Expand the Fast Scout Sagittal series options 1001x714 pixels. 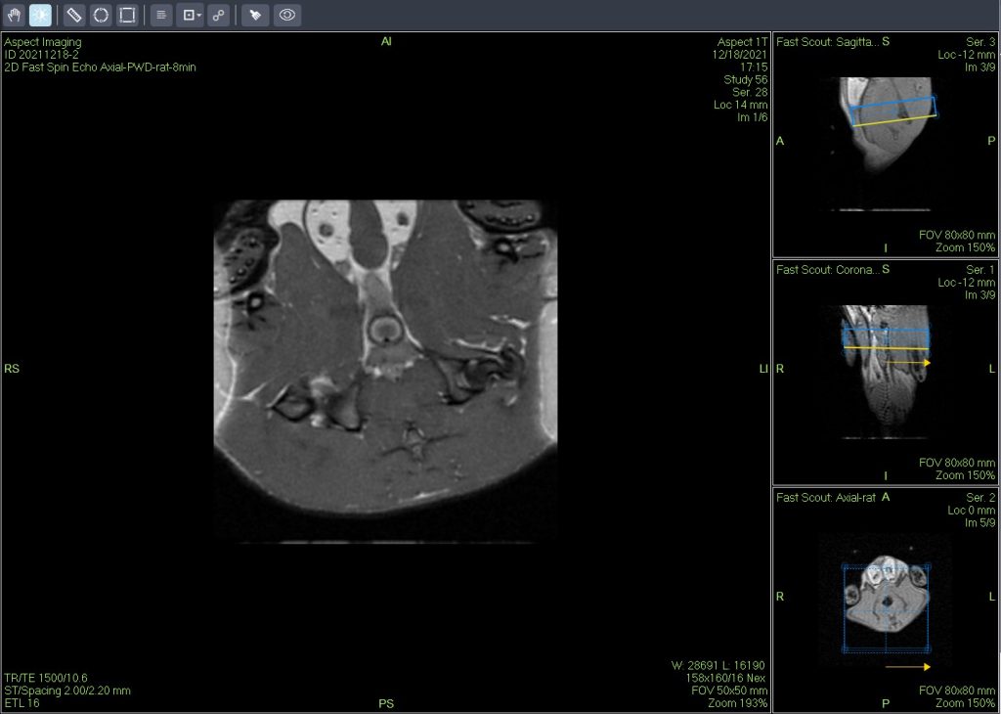(826, 41)
